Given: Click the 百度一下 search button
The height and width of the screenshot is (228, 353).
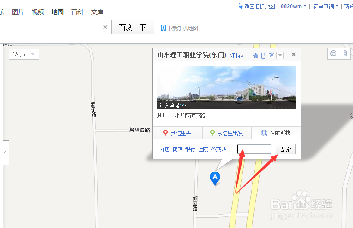Looking at the screenshot, I should coord(133,27).
